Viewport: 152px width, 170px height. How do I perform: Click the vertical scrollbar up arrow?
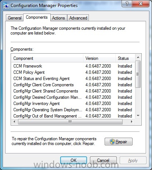click(138, 57)
